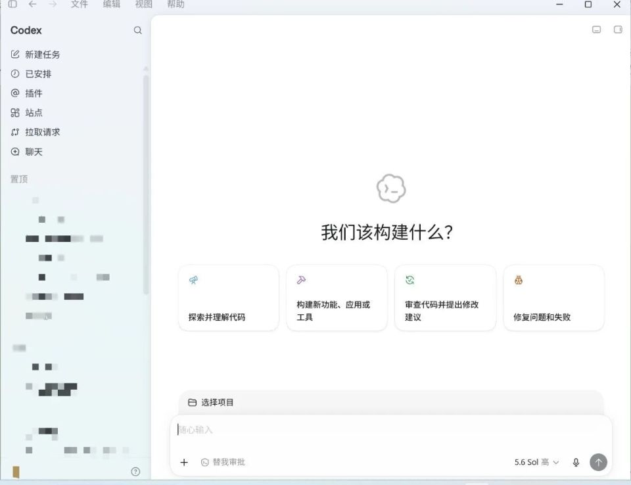
Task: Click the help question mark icon
Action: click(135, 472)
